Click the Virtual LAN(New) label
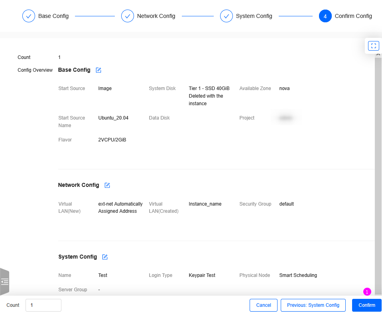The width and height of the screenshot is (382, 312). (x=69, y=207)
